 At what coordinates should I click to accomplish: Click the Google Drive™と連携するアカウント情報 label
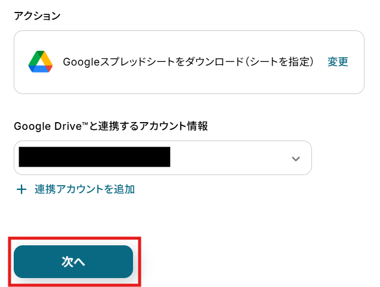[x=110, y=126]
